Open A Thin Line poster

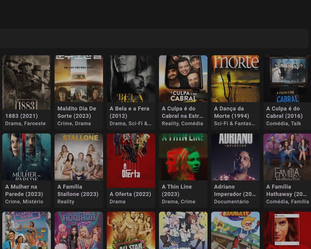(x=183, y=157)
